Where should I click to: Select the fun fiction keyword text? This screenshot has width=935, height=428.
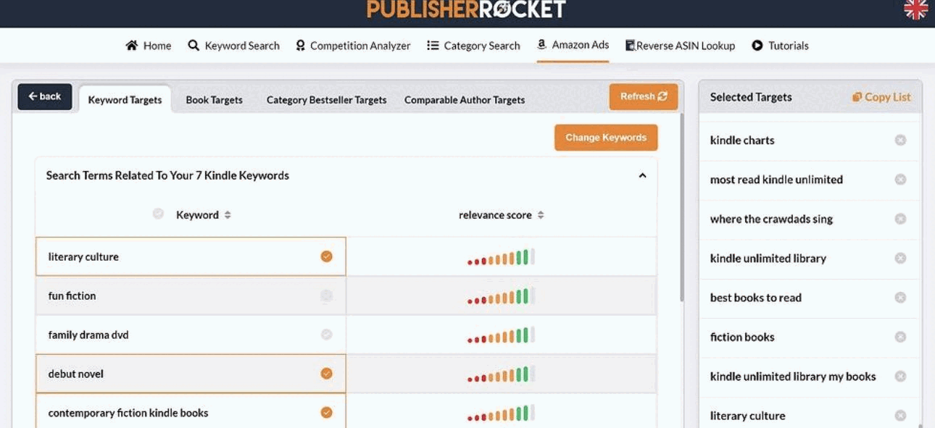click(72, 295)
